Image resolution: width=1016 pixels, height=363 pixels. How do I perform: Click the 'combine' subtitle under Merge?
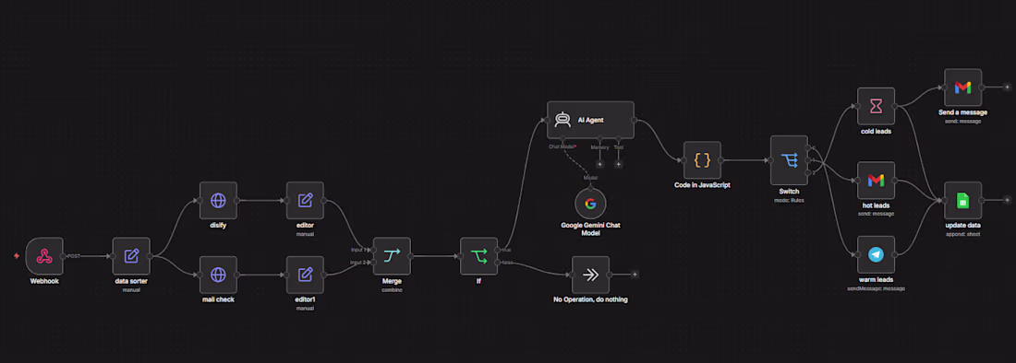coord(392,290)
